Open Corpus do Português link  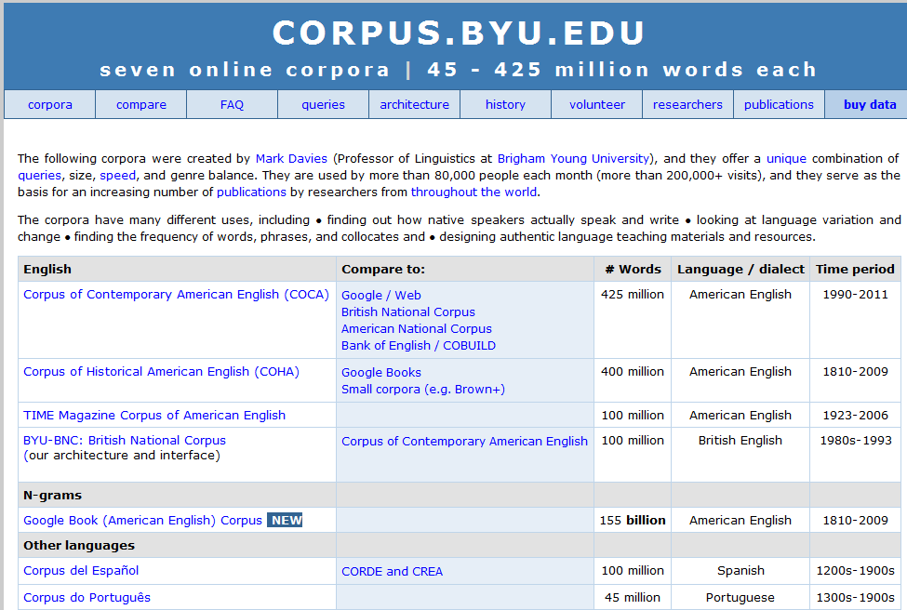coord(87,597)
